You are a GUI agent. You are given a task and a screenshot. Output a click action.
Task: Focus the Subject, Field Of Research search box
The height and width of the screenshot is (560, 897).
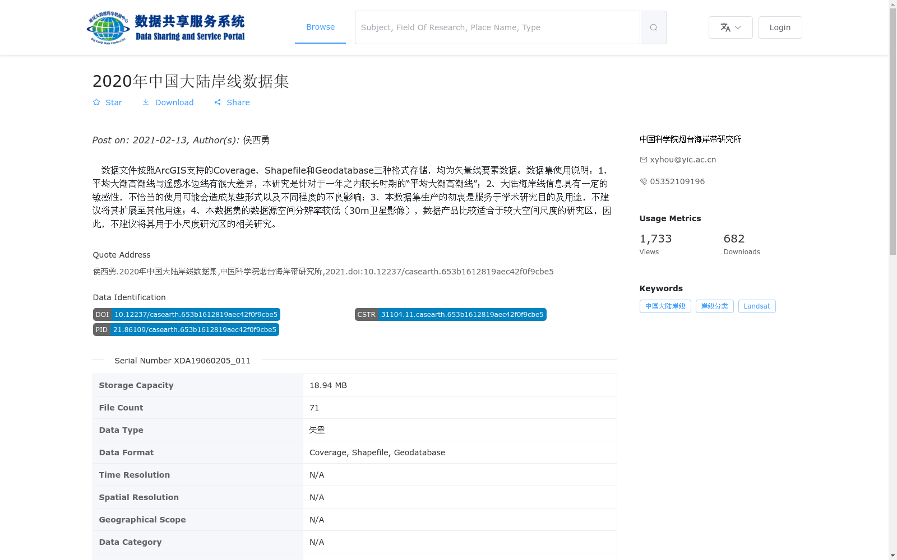[x=497, y=27]
